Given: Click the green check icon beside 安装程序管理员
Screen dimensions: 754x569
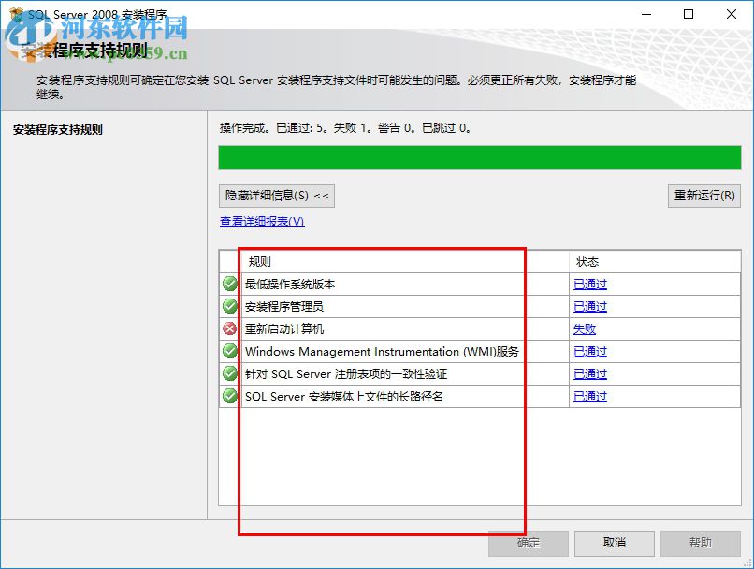Looking at the screenshot, I should (229, 306).
